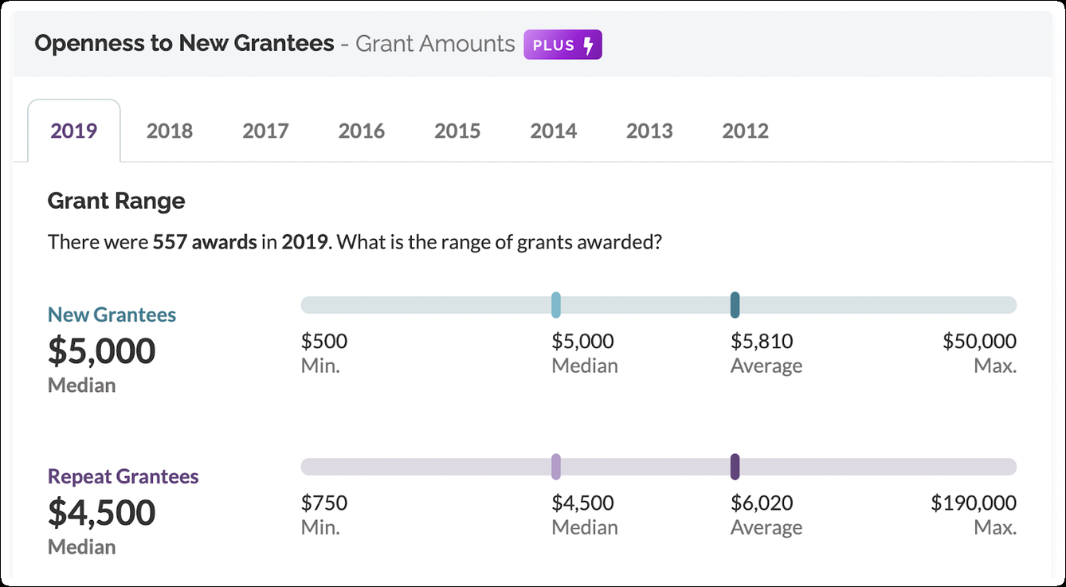1066x587 pixels.
Task: Click the Repeat Grantees median slider marker
Action: [x=555, y=466]
